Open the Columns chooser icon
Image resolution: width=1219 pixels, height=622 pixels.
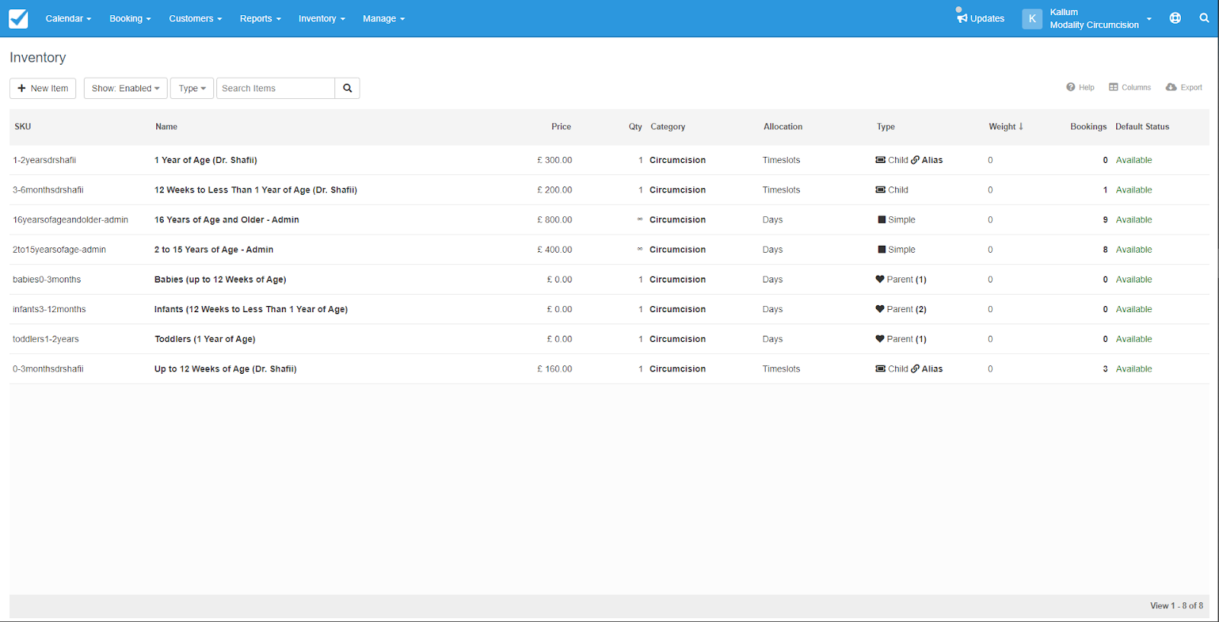1113,88
